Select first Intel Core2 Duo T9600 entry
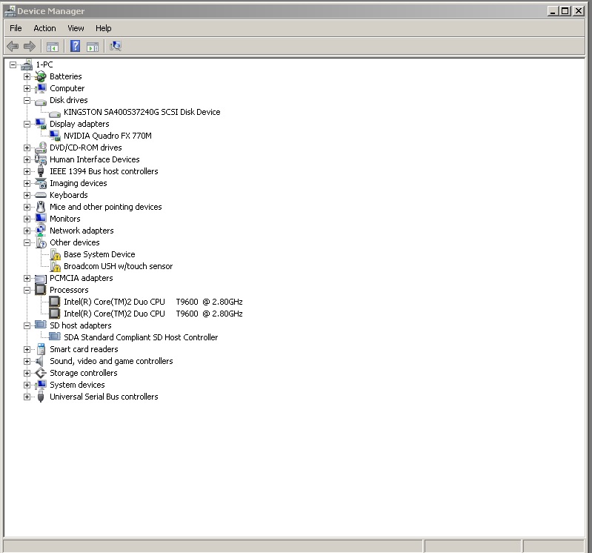Viewport: 592px width, 553px height. click(153, 302)
